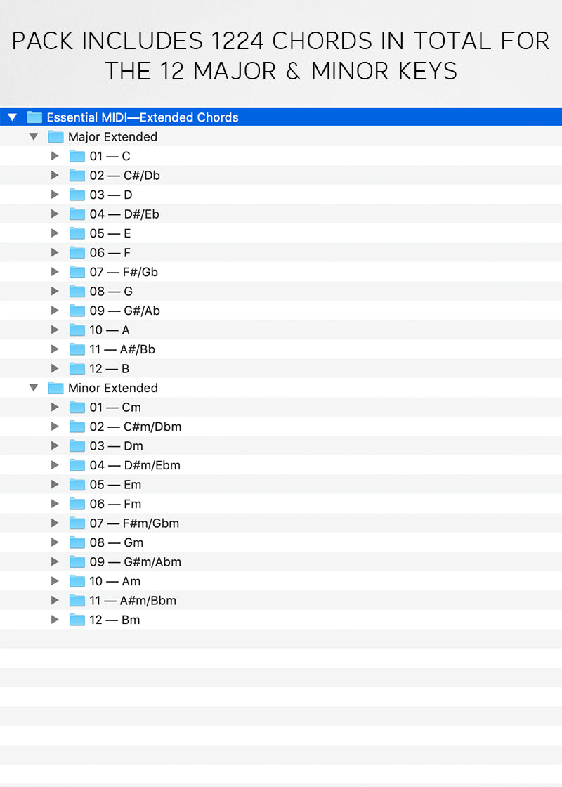Select the 06 — Fm label
This screenshot has height=787, width=562.
tap(115, 504)
